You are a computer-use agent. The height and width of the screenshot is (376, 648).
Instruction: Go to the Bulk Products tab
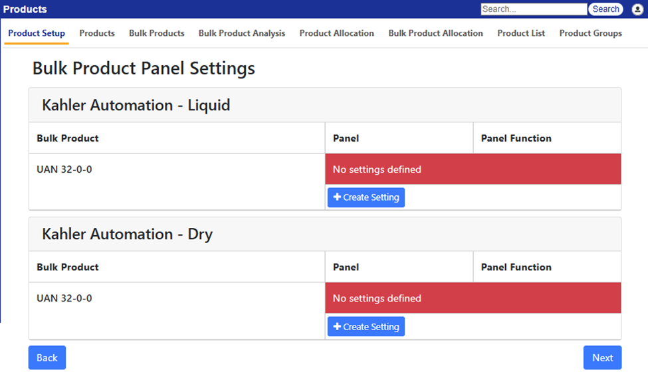tap(157, 33)
